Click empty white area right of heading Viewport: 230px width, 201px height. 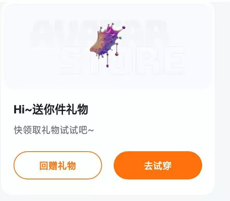147,110
